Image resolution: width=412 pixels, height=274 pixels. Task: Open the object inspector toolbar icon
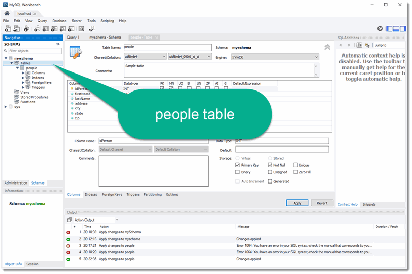(x=27, y=29)
